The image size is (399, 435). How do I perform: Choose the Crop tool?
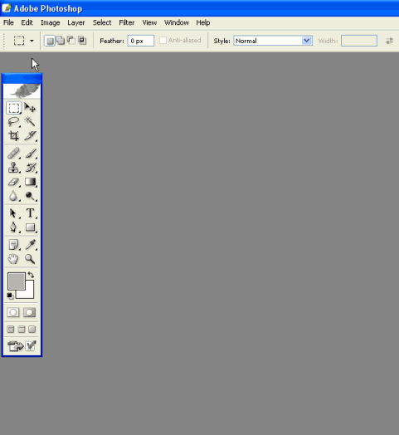click(x=13, y=135)
